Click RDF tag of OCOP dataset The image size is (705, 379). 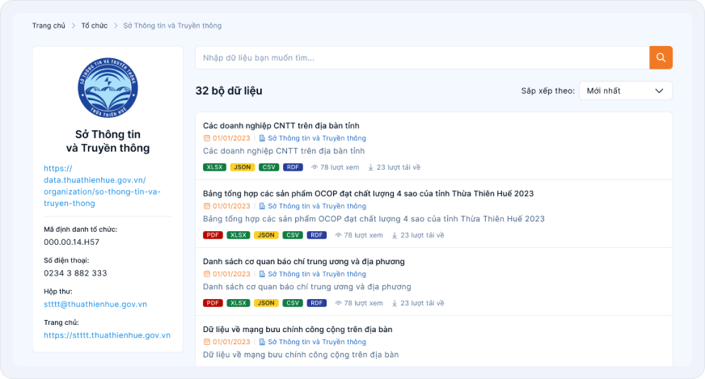pos(317,235)
